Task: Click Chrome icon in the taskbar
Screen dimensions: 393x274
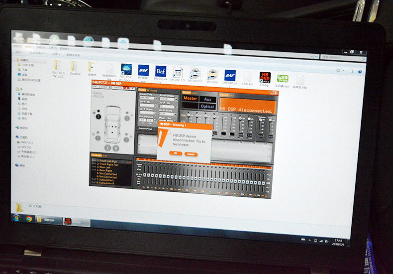Action: click(x=29, y=218)
